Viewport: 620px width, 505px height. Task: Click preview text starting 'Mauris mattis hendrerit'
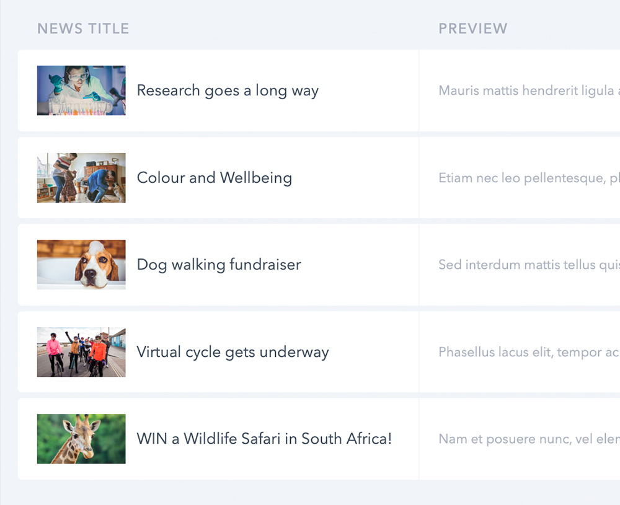pyautogui.click(x=527, y=90)
